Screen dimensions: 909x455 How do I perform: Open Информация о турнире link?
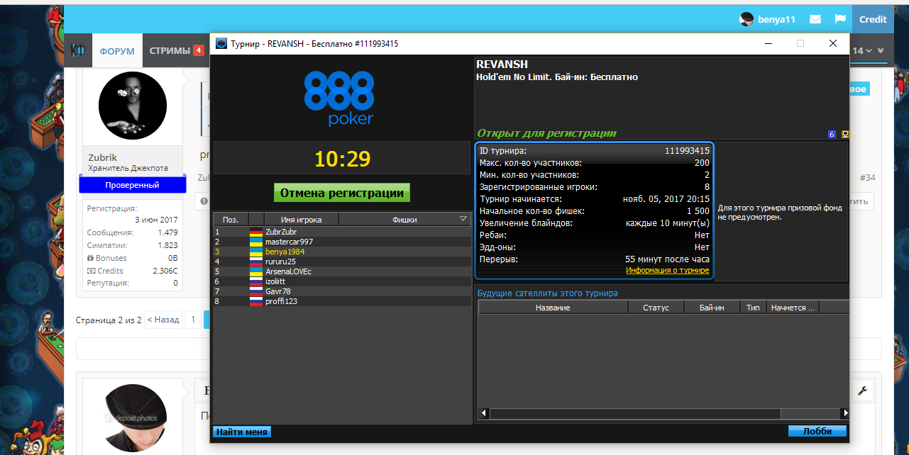667,271
